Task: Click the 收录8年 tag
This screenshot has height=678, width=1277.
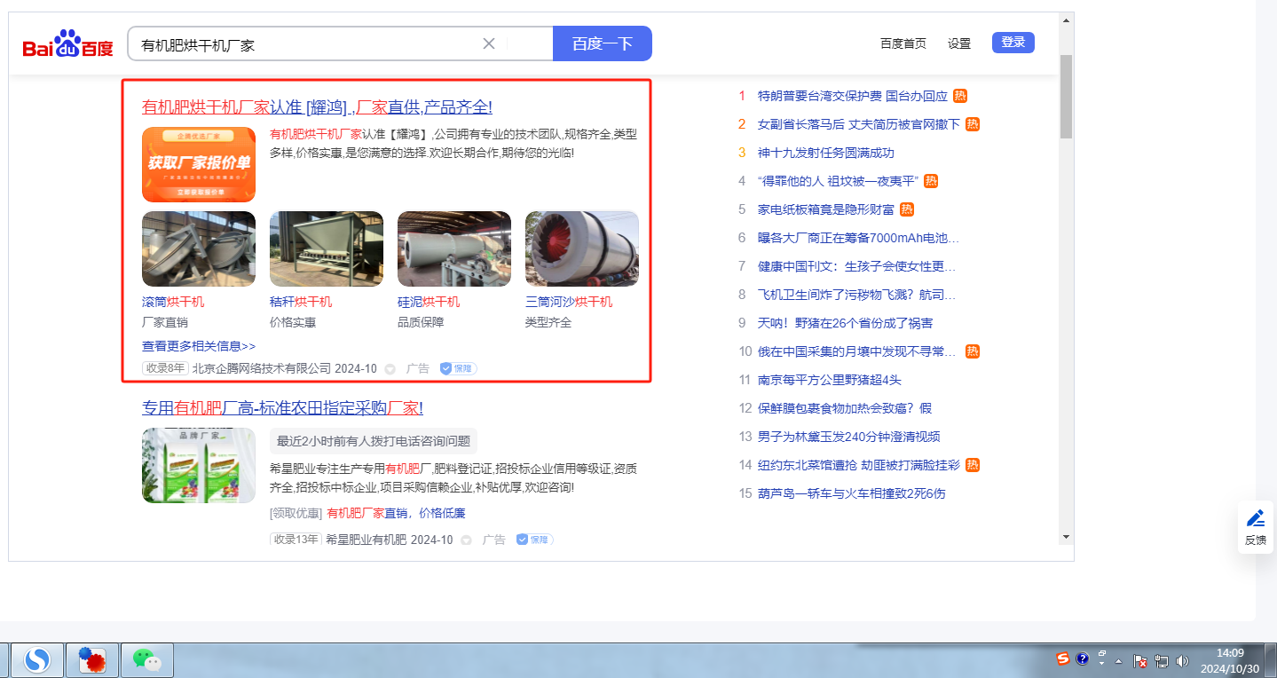Action: (165, 368)
